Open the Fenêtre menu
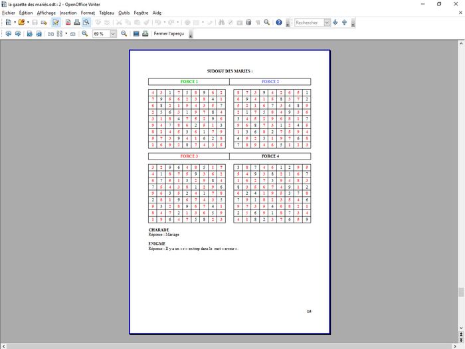 click(141, 13)
